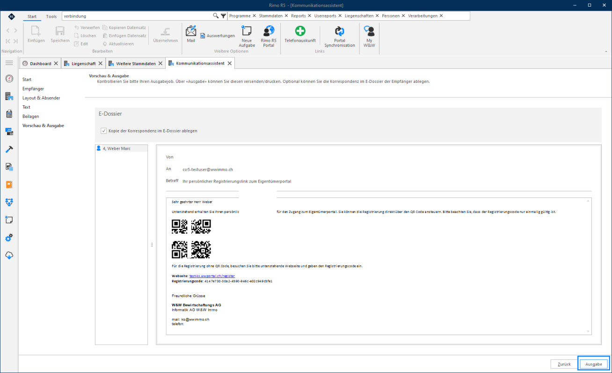Click the R5 application logo

coord(11,16)
